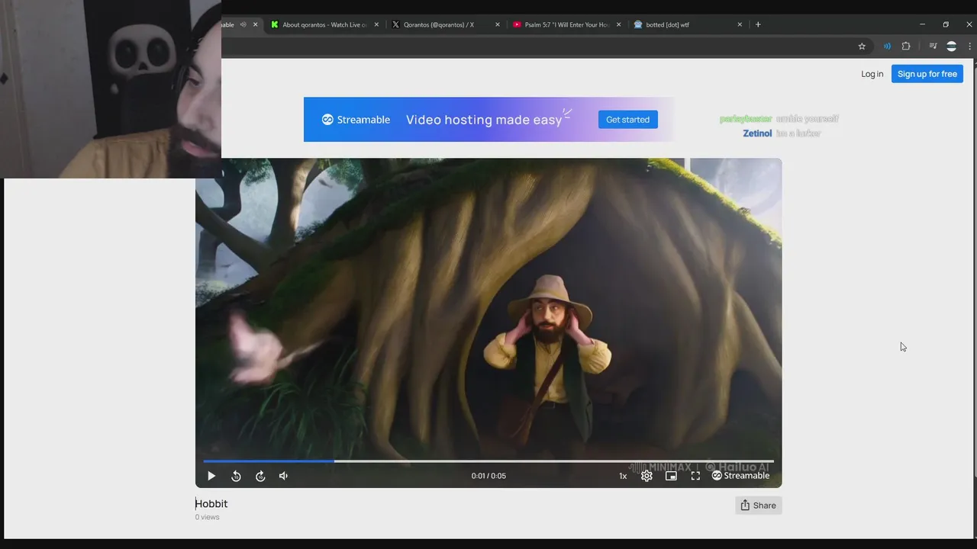
Task: Open the Extensions puzzle menu
Action: tap(906, 47)
